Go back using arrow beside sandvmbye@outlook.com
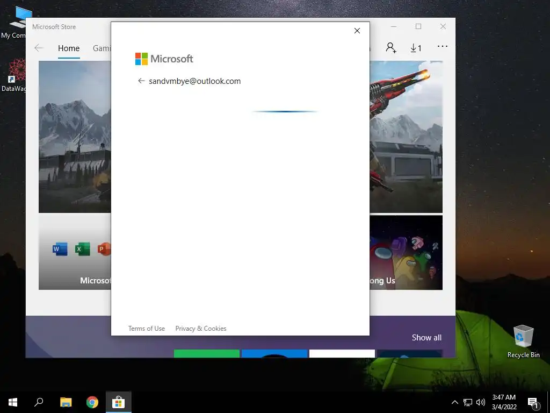This screenshot has width=550, height=413. 141,81
